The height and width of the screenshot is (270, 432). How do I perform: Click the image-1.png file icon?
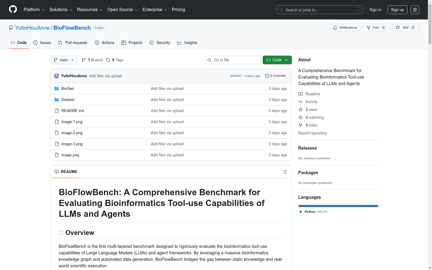[x=57, y=122]
